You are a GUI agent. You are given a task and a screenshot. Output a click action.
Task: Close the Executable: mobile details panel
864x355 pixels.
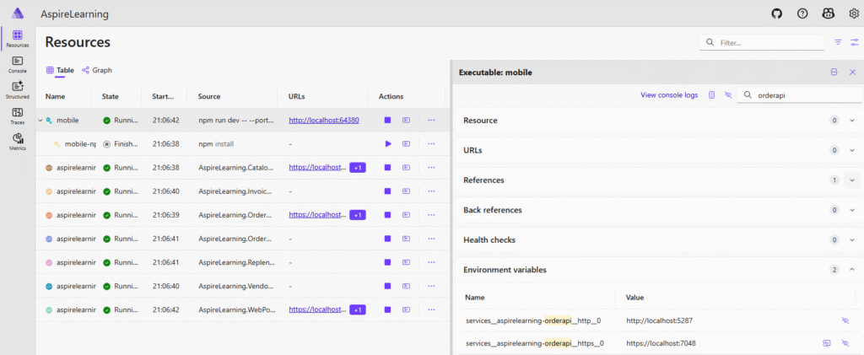[x=852, y=73]
